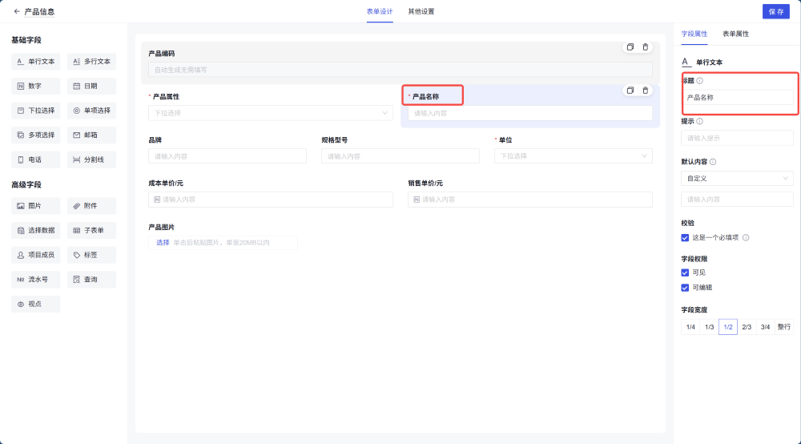This screenshot has width=801, height=444.
Task: Uncheck 这是一个必填项 checkbox
Action: tap(685, 238)
